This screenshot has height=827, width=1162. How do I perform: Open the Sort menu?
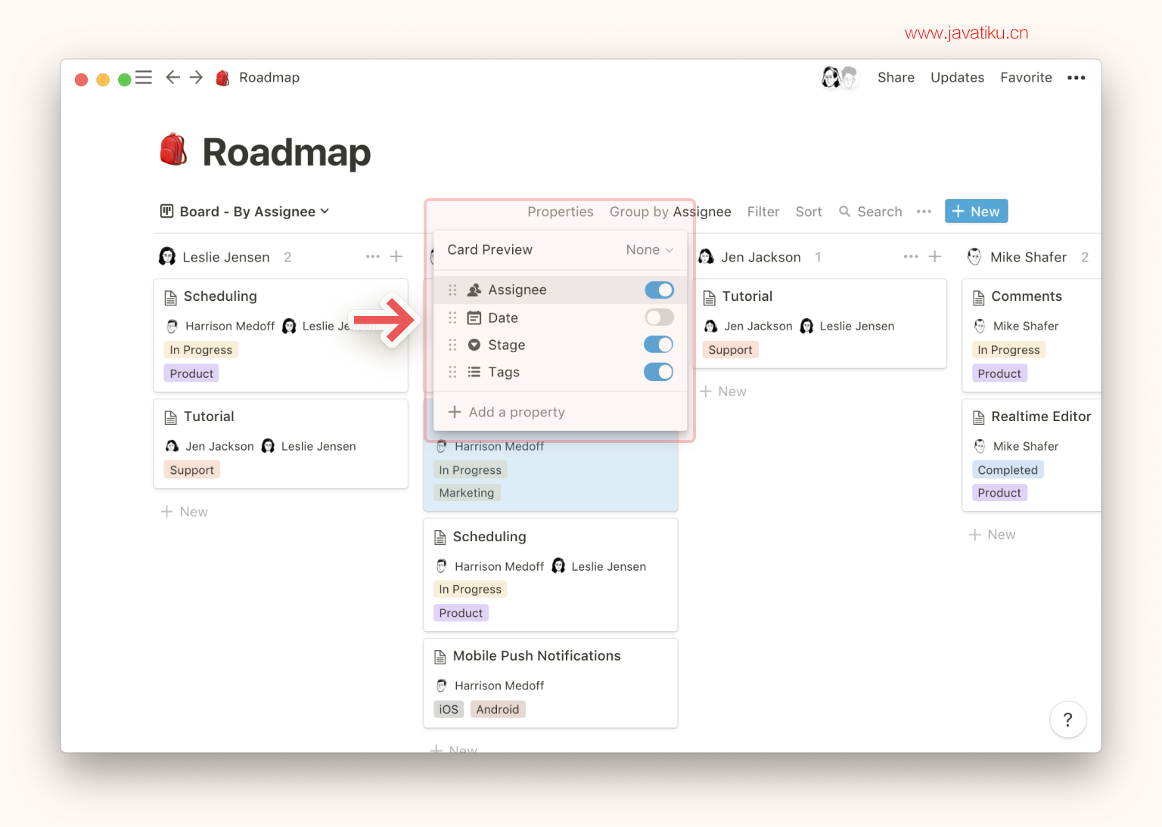pyautogui.click(x=809, y=212)
